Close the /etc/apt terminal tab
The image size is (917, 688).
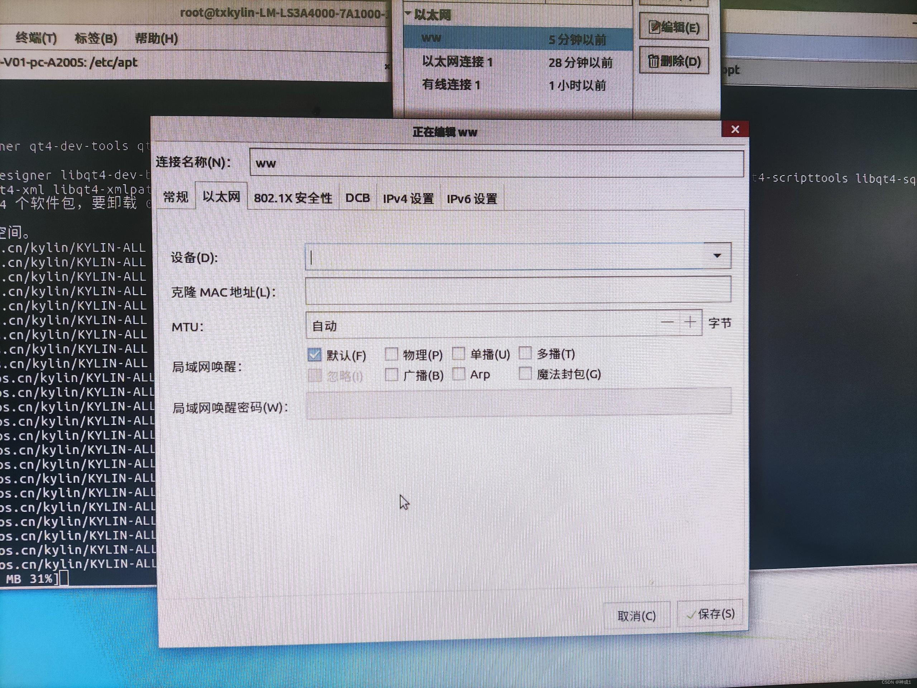(x=387, y=66)
